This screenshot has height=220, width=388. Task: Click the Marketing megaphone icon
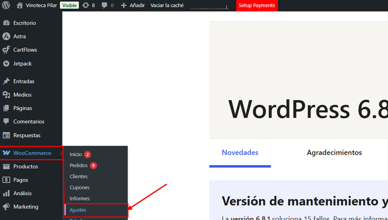coord(6,207)
